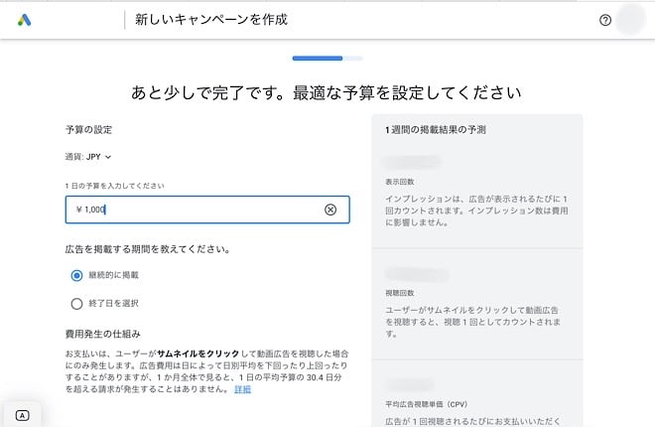Click the 視聴回数 metric label
655x427 pixels.
pyautogui.click(x=400, y=294)
